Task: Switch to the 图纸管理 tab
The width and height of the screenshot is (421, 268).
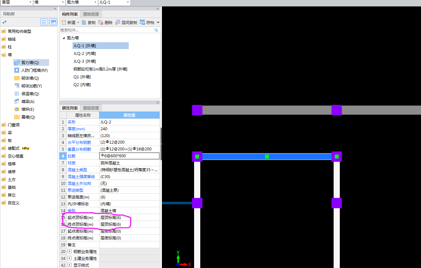Action: click(91, 14)
